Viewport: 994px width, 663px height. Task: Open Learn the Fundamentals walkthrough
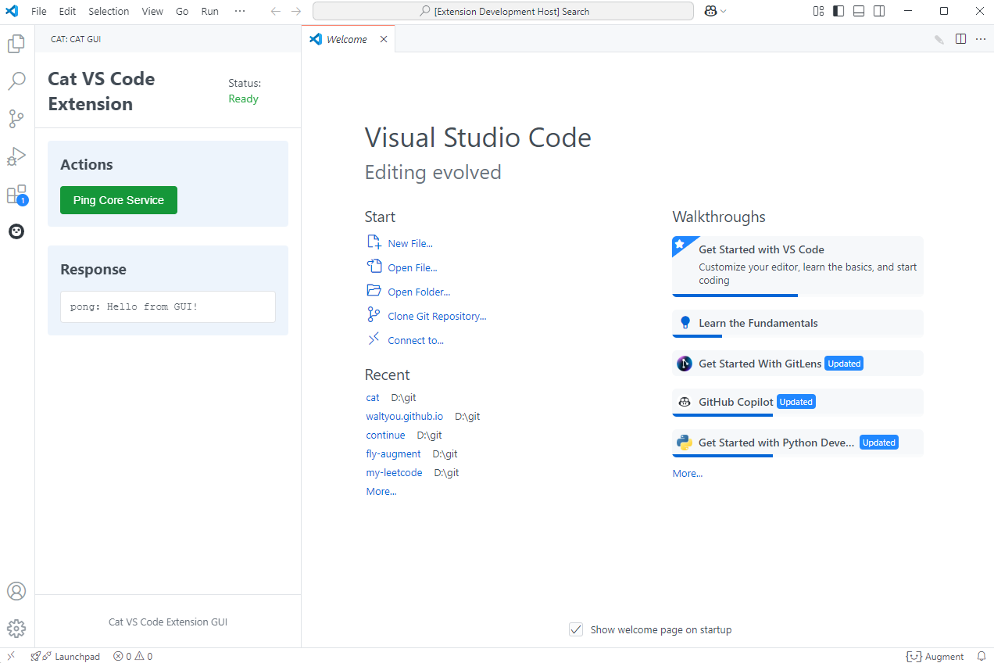798,324
